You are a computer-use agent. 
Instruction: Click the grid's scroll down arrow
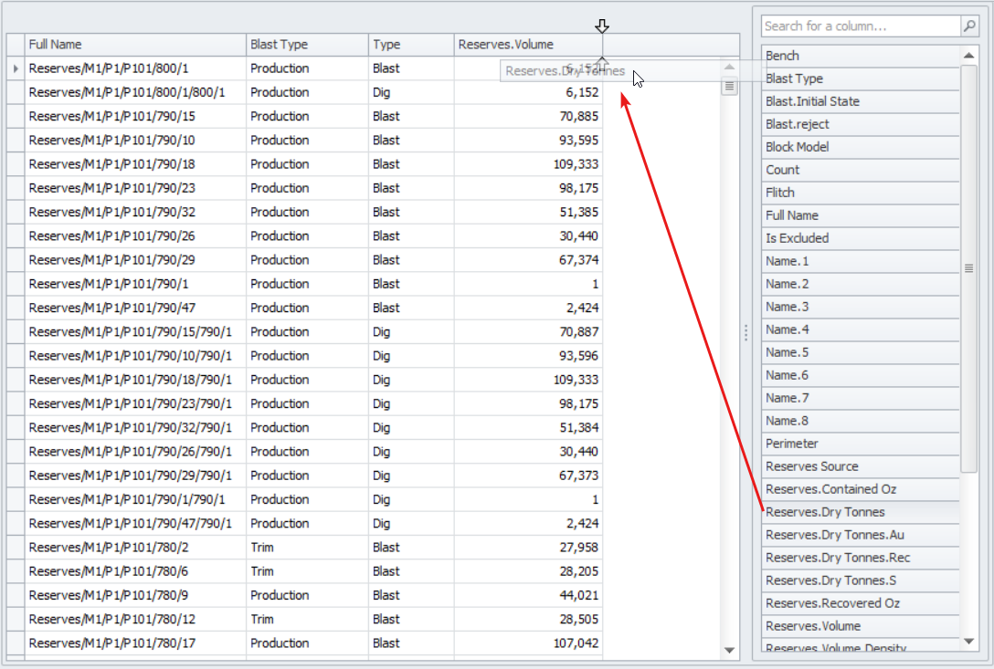(x=729, y=650)
